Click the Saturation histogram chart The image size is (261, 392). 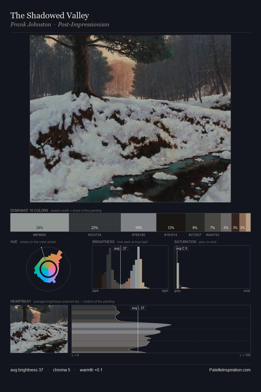pos(212,267)
